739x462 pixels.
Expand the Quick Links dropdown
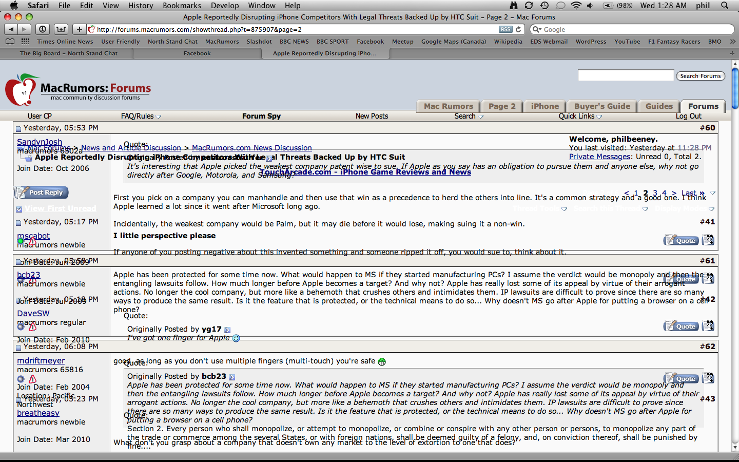pos(599,117)
